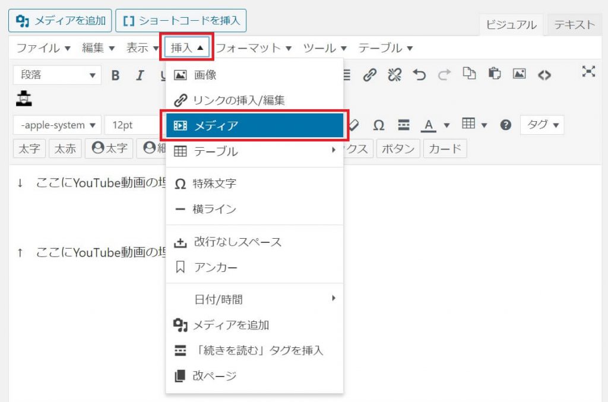Click the Bold formatting icon
Viewport: 608px width, 402px height.
pyautogui.click(x=116, y=75)
